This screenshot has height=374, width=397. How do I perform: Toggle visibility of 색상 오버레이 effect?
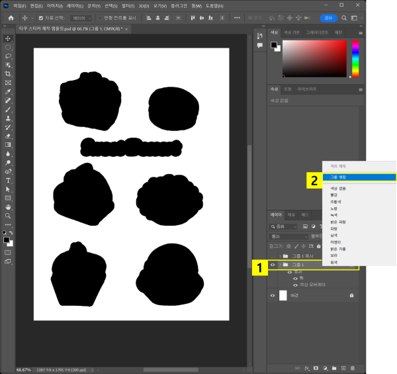(x=295, y=285)
